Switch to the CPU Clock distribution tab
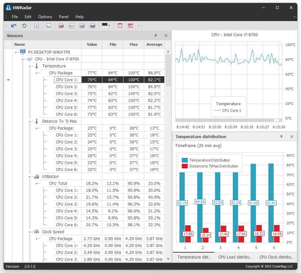 click(x=277, y=257)
